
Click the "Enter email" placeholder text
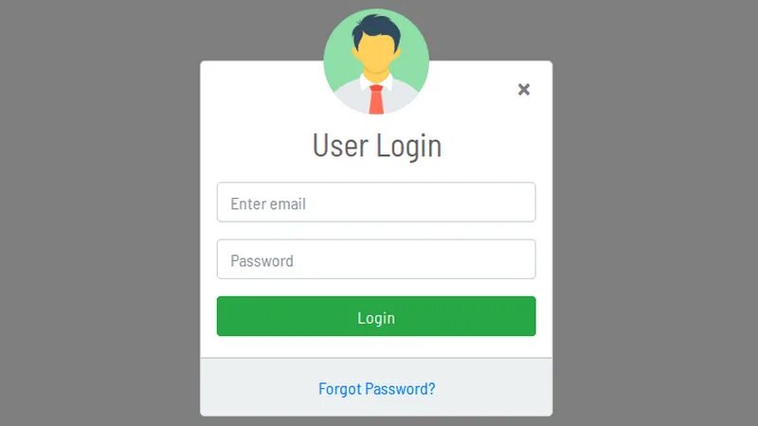pos(268,204)
